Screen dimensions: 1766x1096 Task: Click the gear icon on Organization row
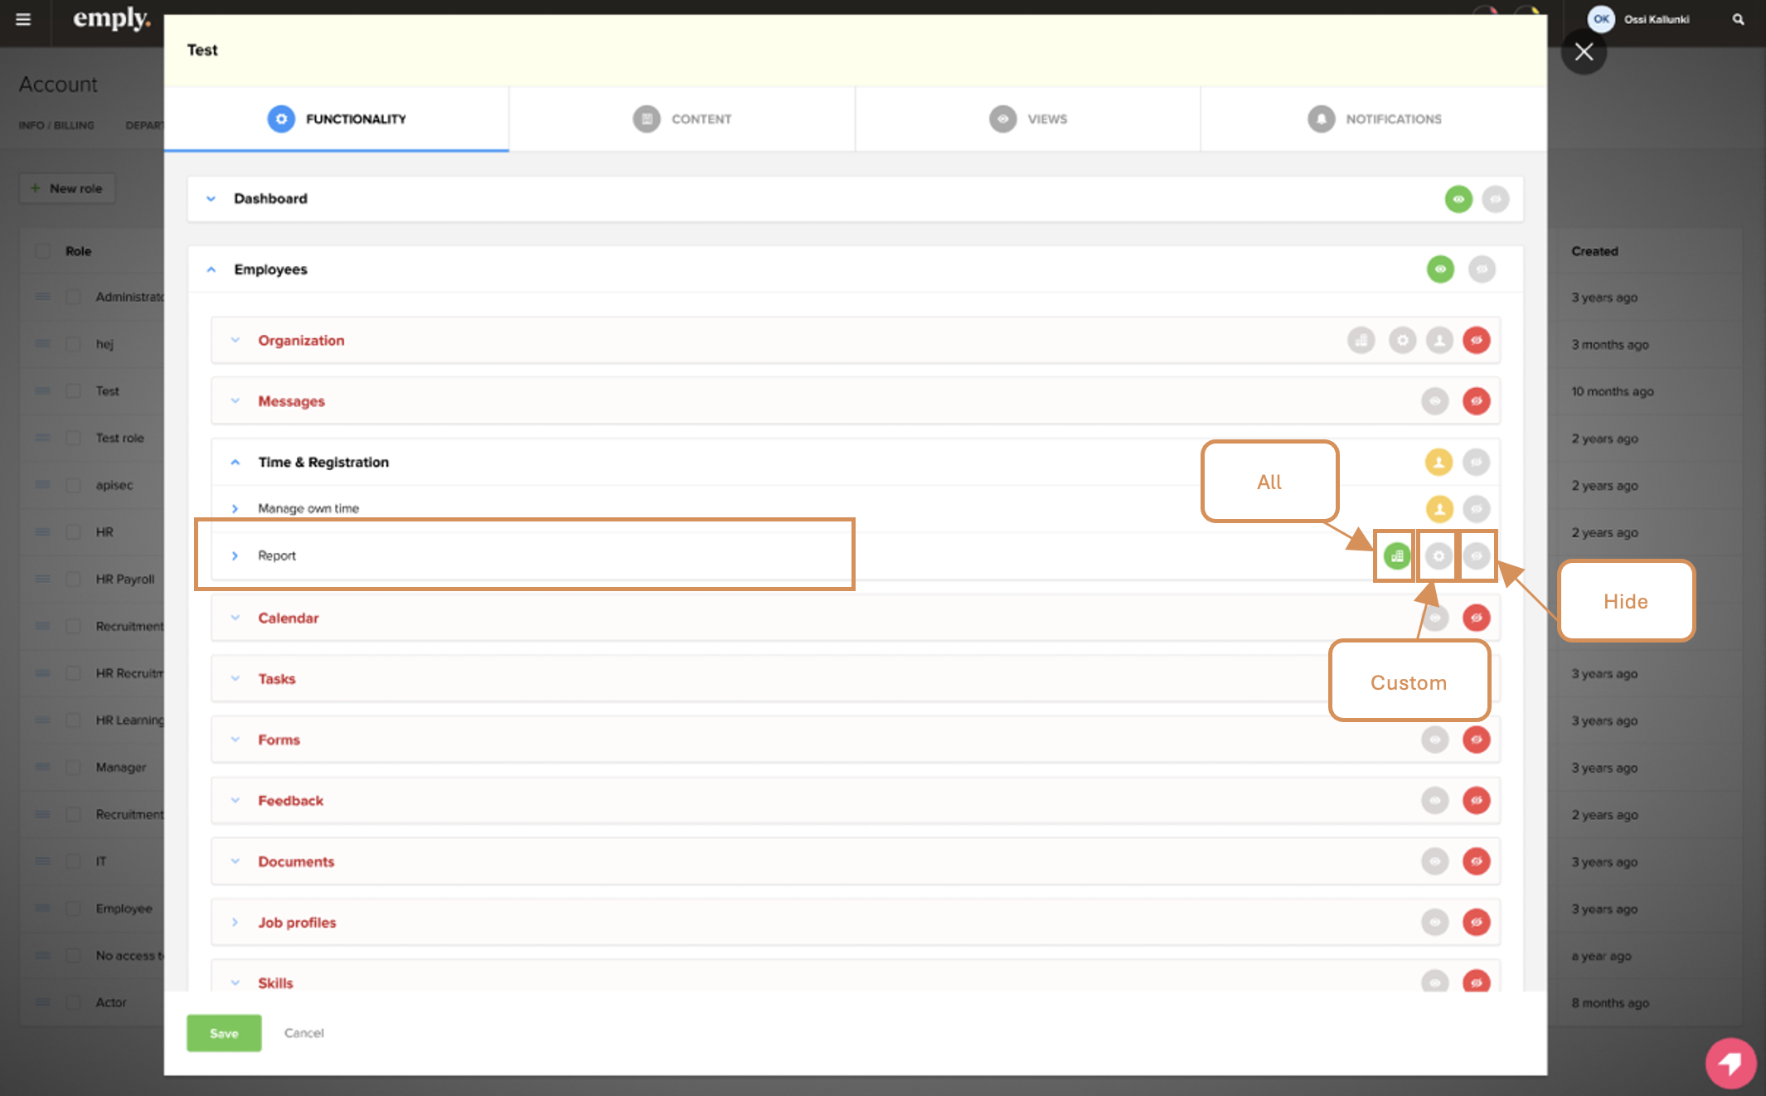click(1402, 340)
